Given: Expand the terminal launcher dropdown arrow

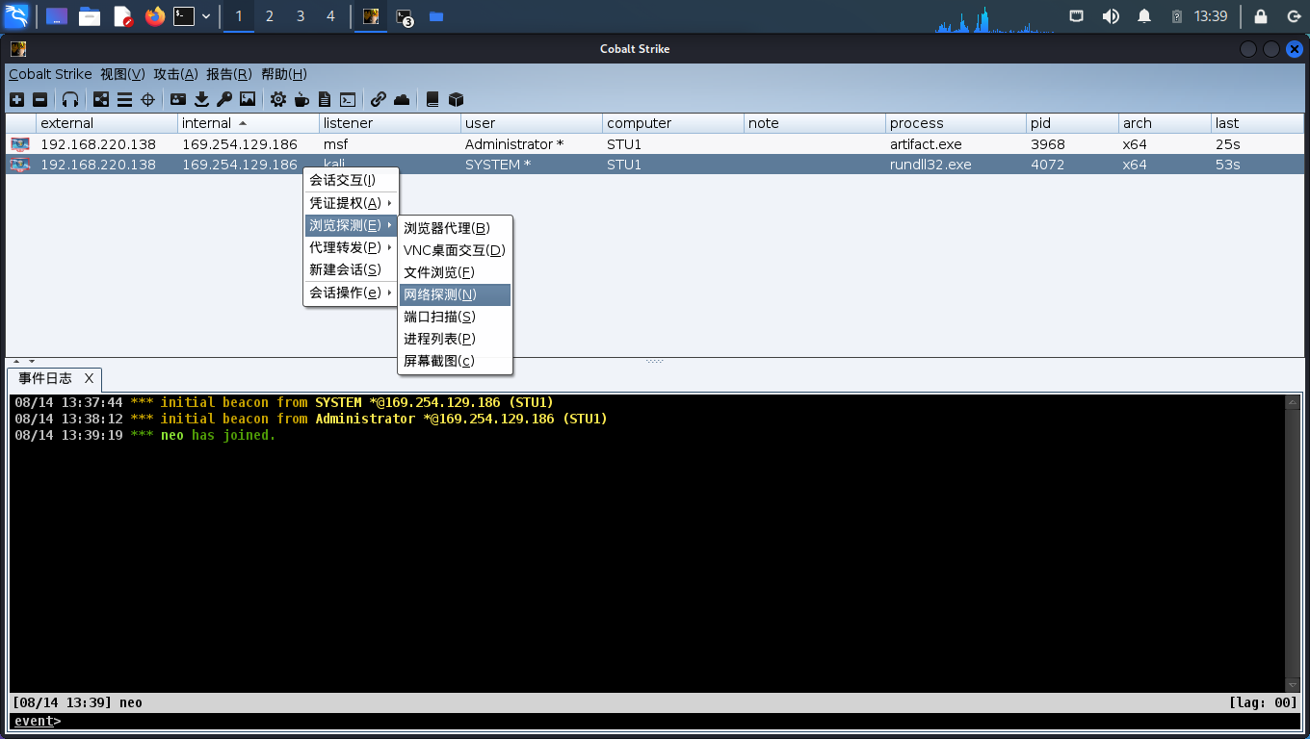Looking at the screenshot, I should coord(206,16).
